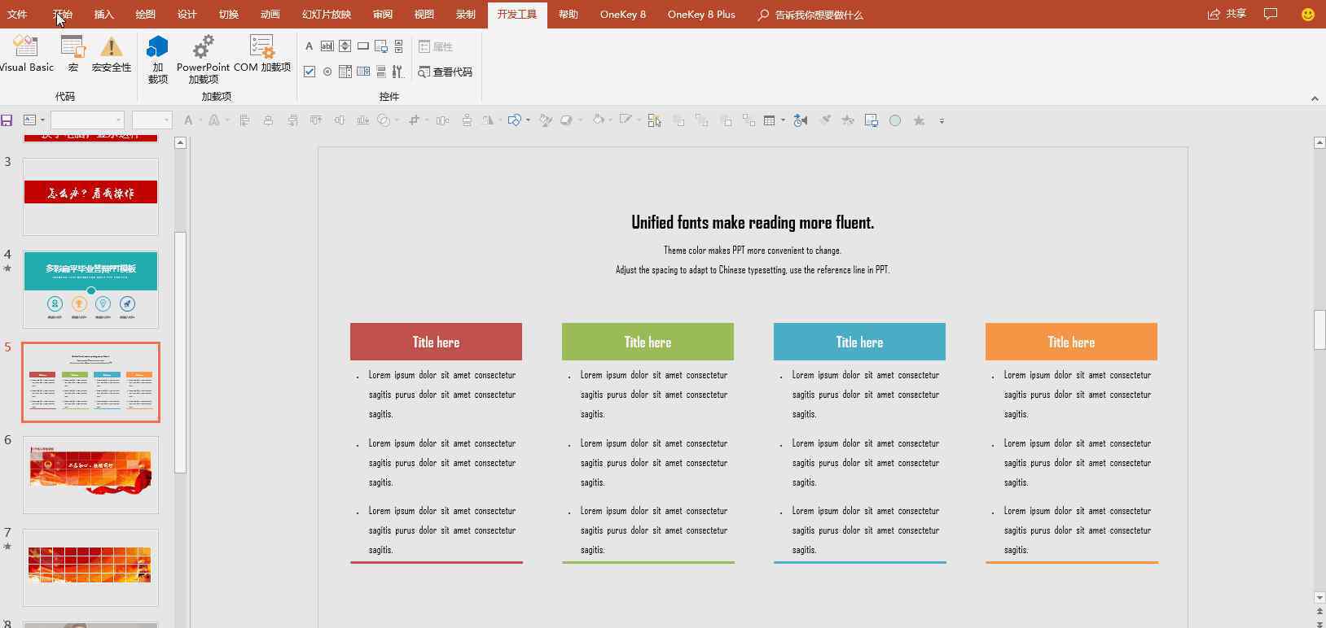Open the font name combo box
Screen dimensions: 1326x628
tap(87, 120)
